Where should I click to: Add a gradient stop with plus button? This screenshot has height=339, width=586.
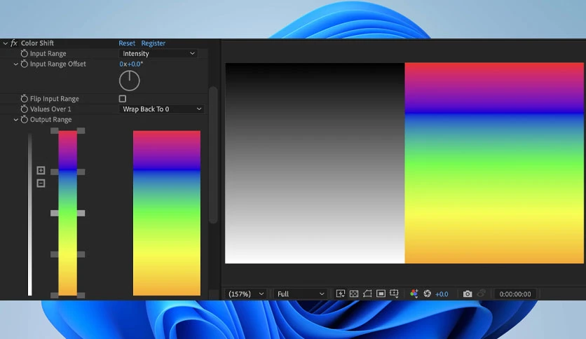click(x=41, y=170)
